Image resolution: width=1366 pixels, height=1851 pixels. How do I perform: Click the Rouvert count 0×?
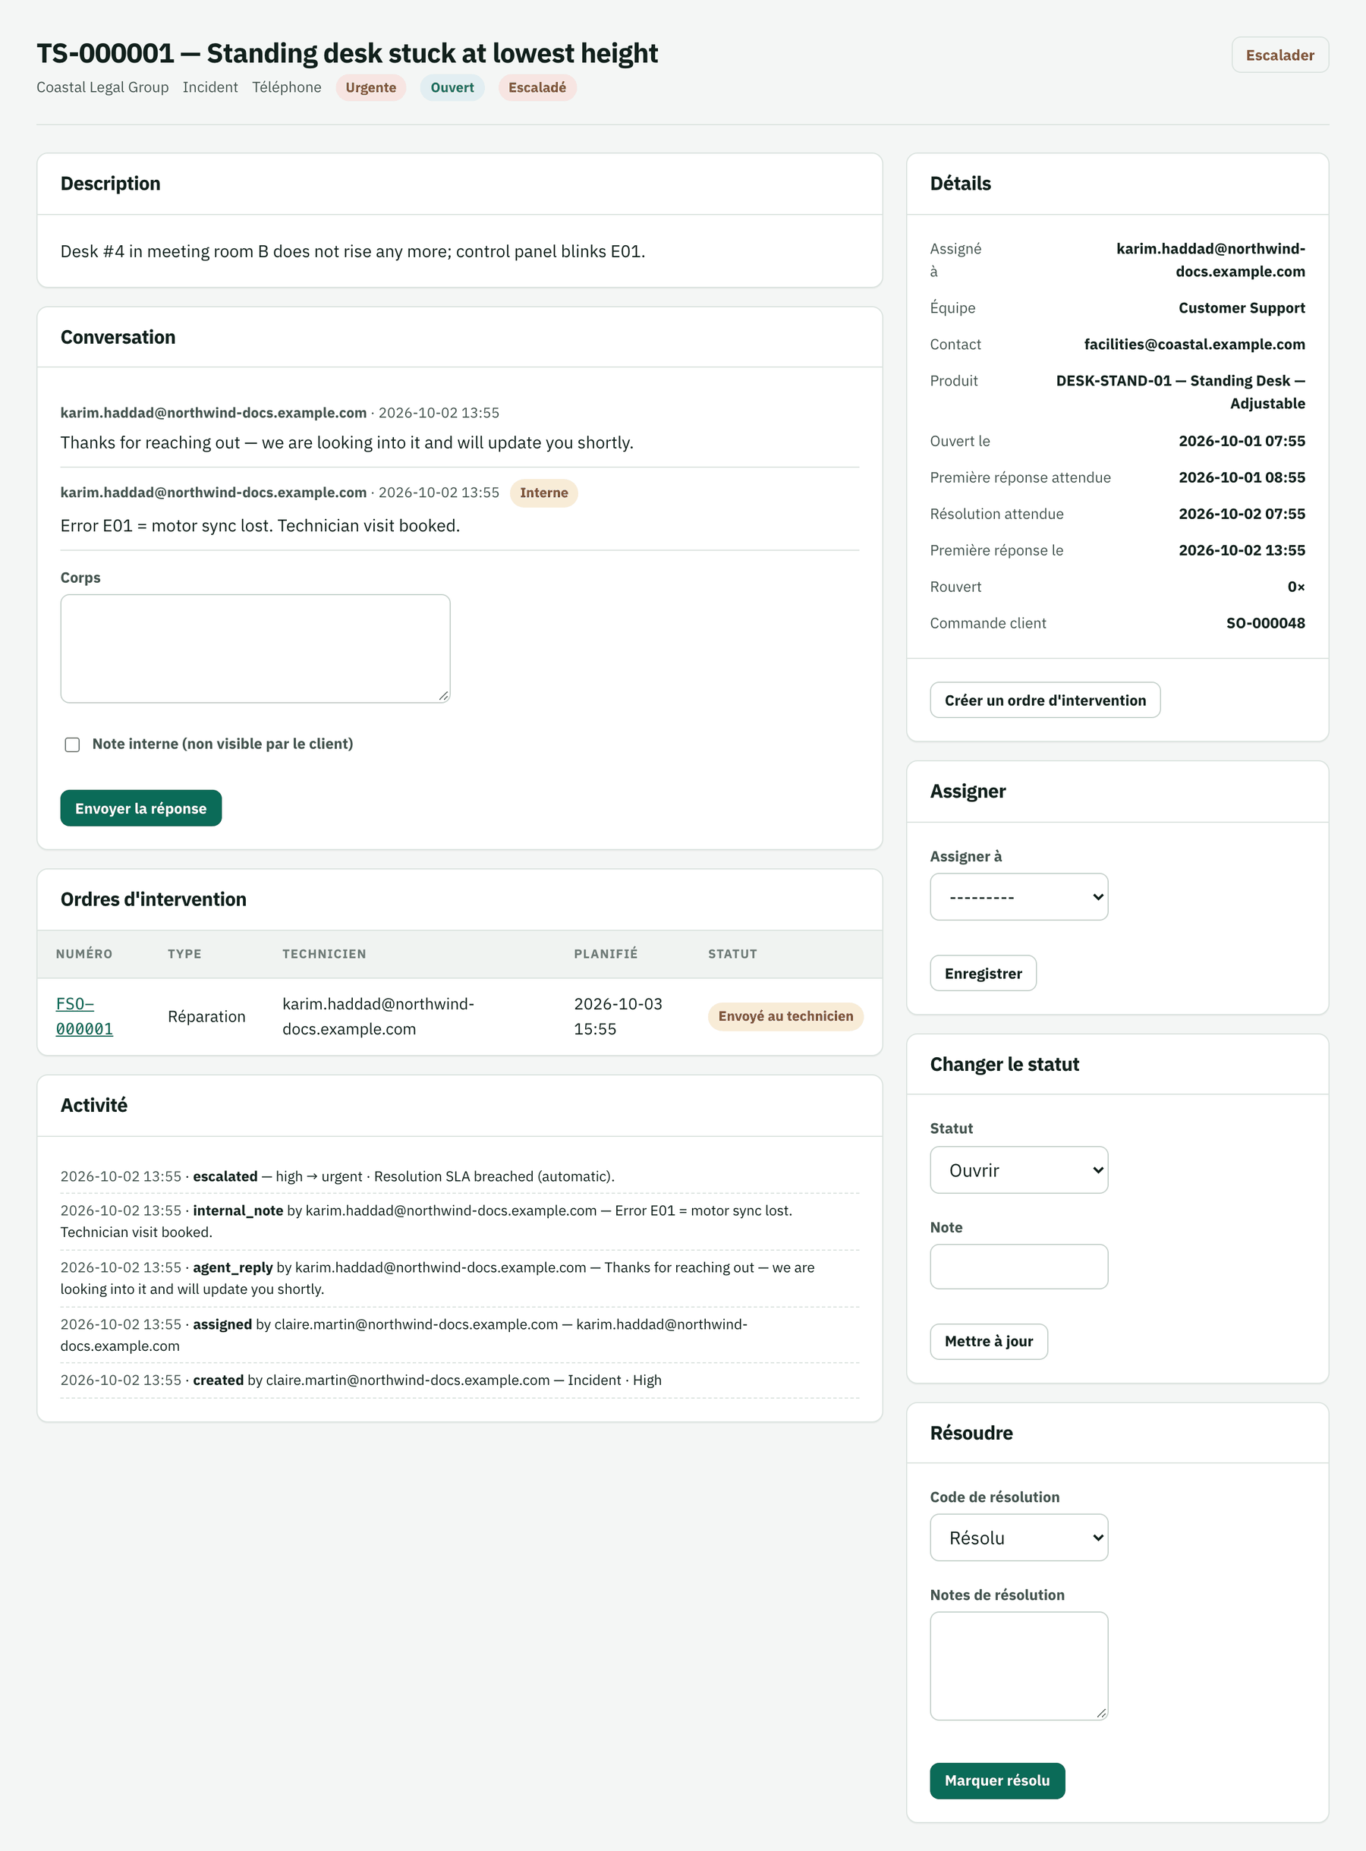pyautogui.click(x=1295, y=587)
